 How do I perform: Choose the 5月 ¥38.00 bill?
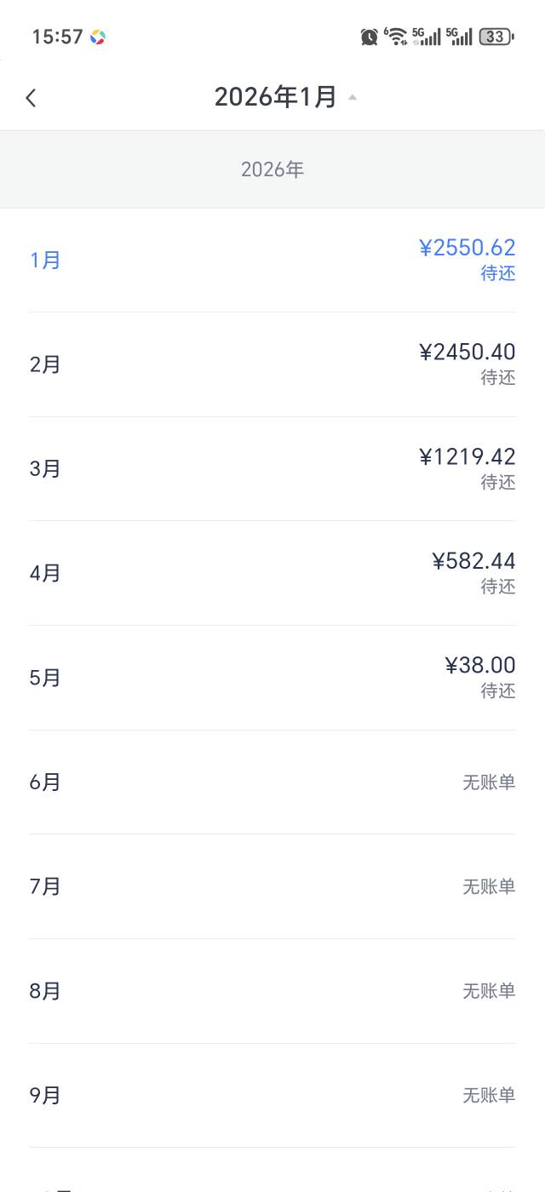[272, 678]
